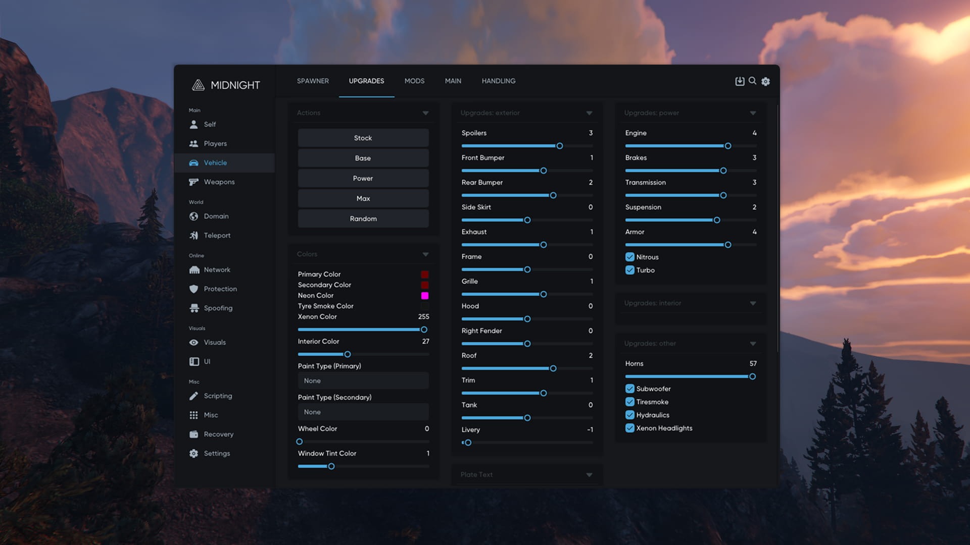
Task: Select the Vehicle car icon
Action: click(193, 162)
